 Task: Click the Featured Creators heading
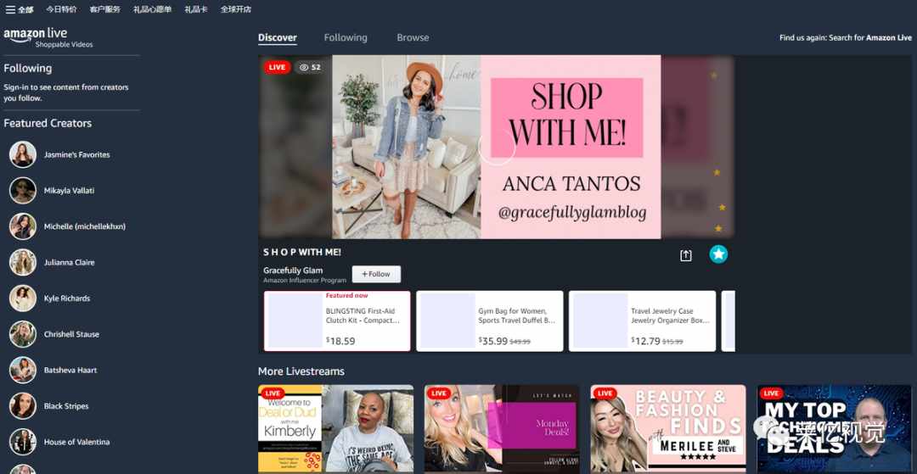(48, 123)
